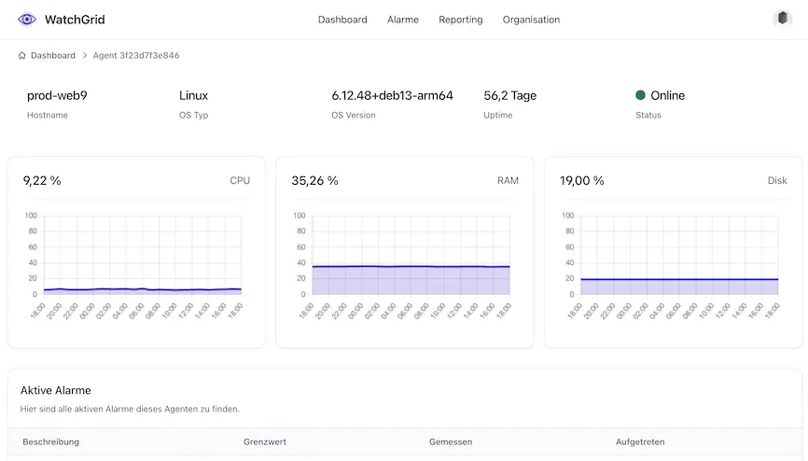Open the Alarme menu item
The height and width of the screenshot is (461, 808).
point(403,20)
